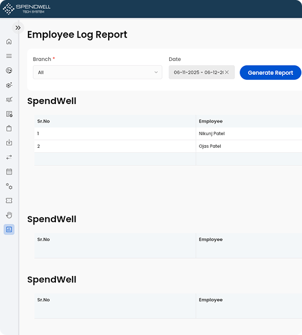Screen dimensions: 302x335
Task: Open the ticket coupon sidebar icon
Action: [9, 200]
